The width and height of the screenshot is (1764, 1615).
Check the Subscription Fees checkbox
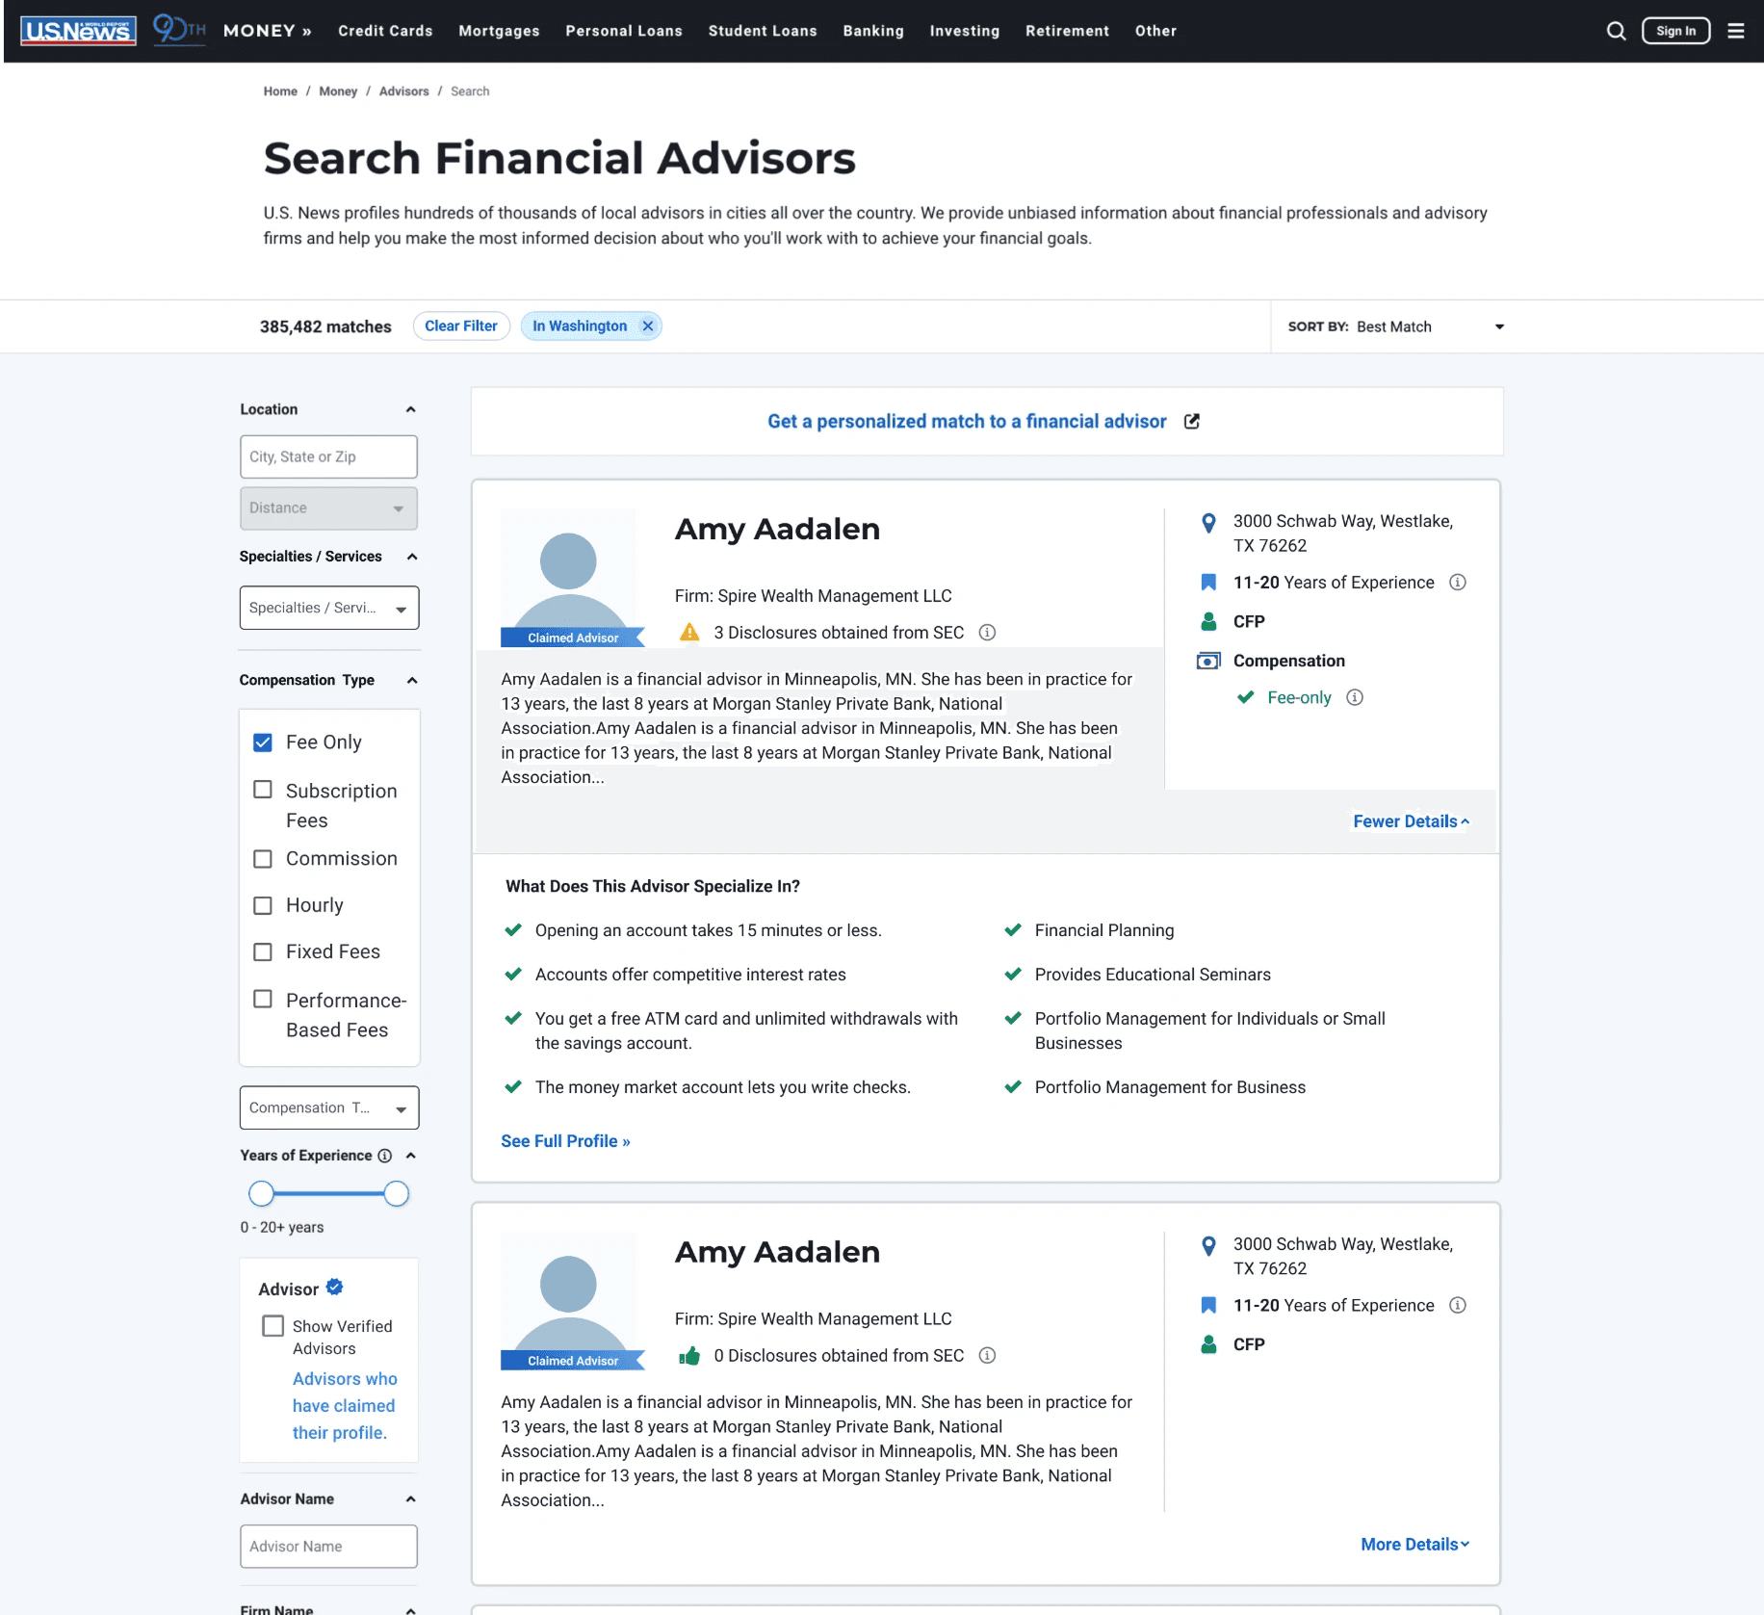tap(263, 790)
